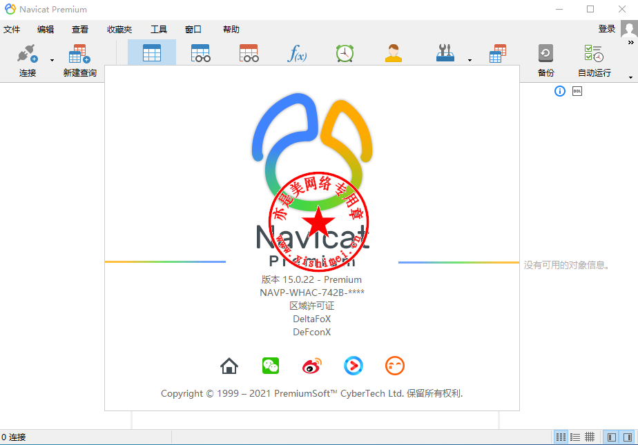This screenshot has width=638, height=445.
Task: Expand the tools icon dropdown arrow
Action: tap(470, 61)
